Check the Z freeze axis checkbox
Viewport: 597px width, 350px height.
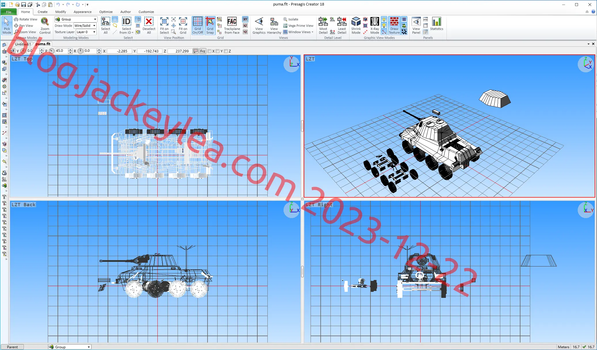click(x=226, y=51)
